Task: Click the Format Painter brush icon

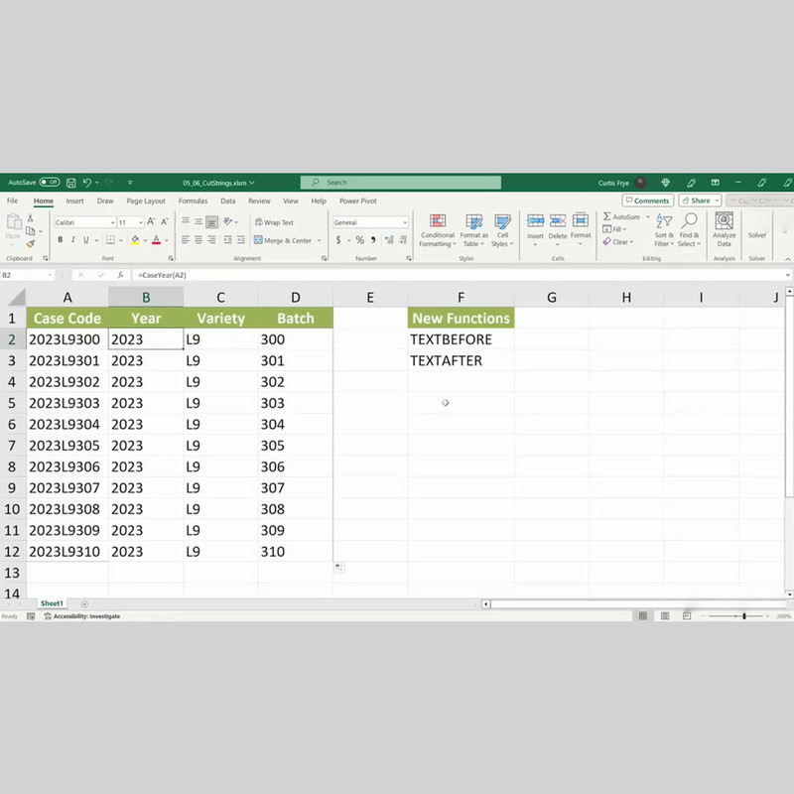Action: 31,244
